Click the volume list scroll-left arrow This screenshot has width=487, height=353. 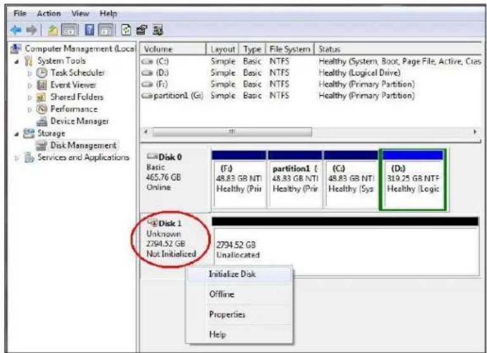[145, 132]
